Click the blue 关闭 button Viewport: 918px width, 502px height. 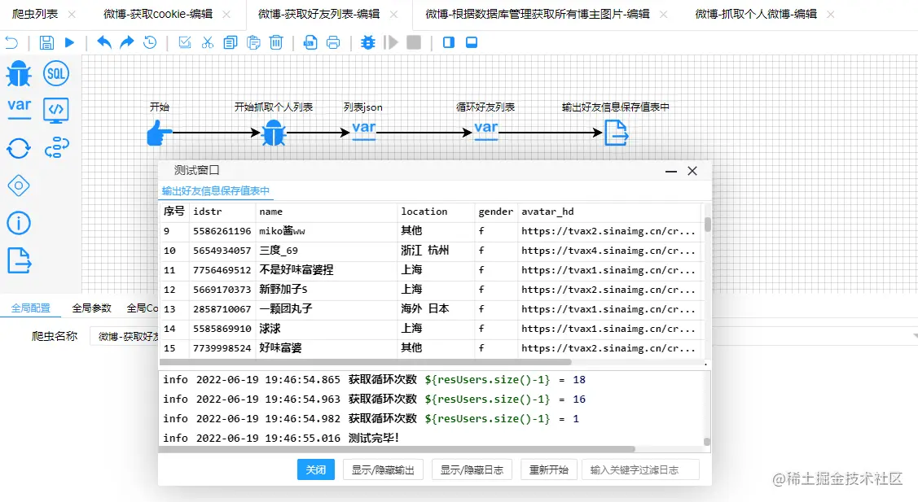pyautogui.click(x=315, y=469)
